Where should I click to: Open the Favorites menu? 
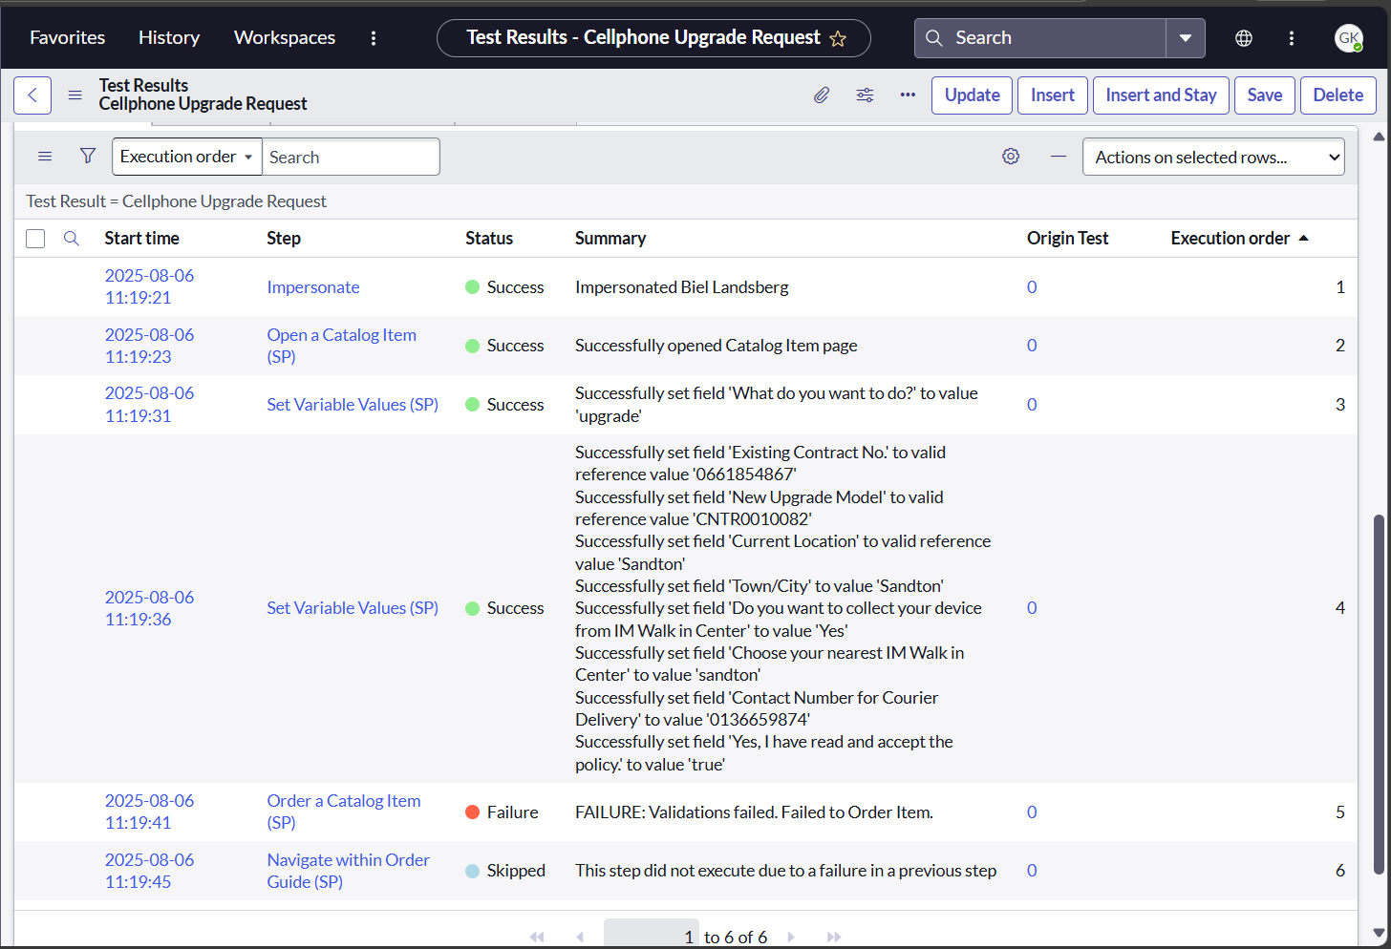(68, 37)
